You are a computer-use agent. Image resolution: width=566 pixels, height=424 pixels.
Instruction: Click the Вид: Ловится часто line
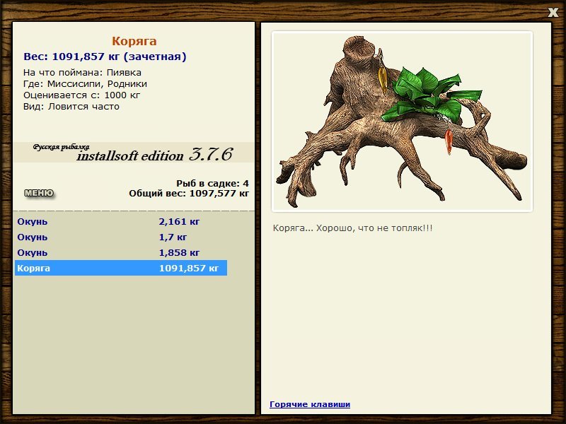(71, 107)
